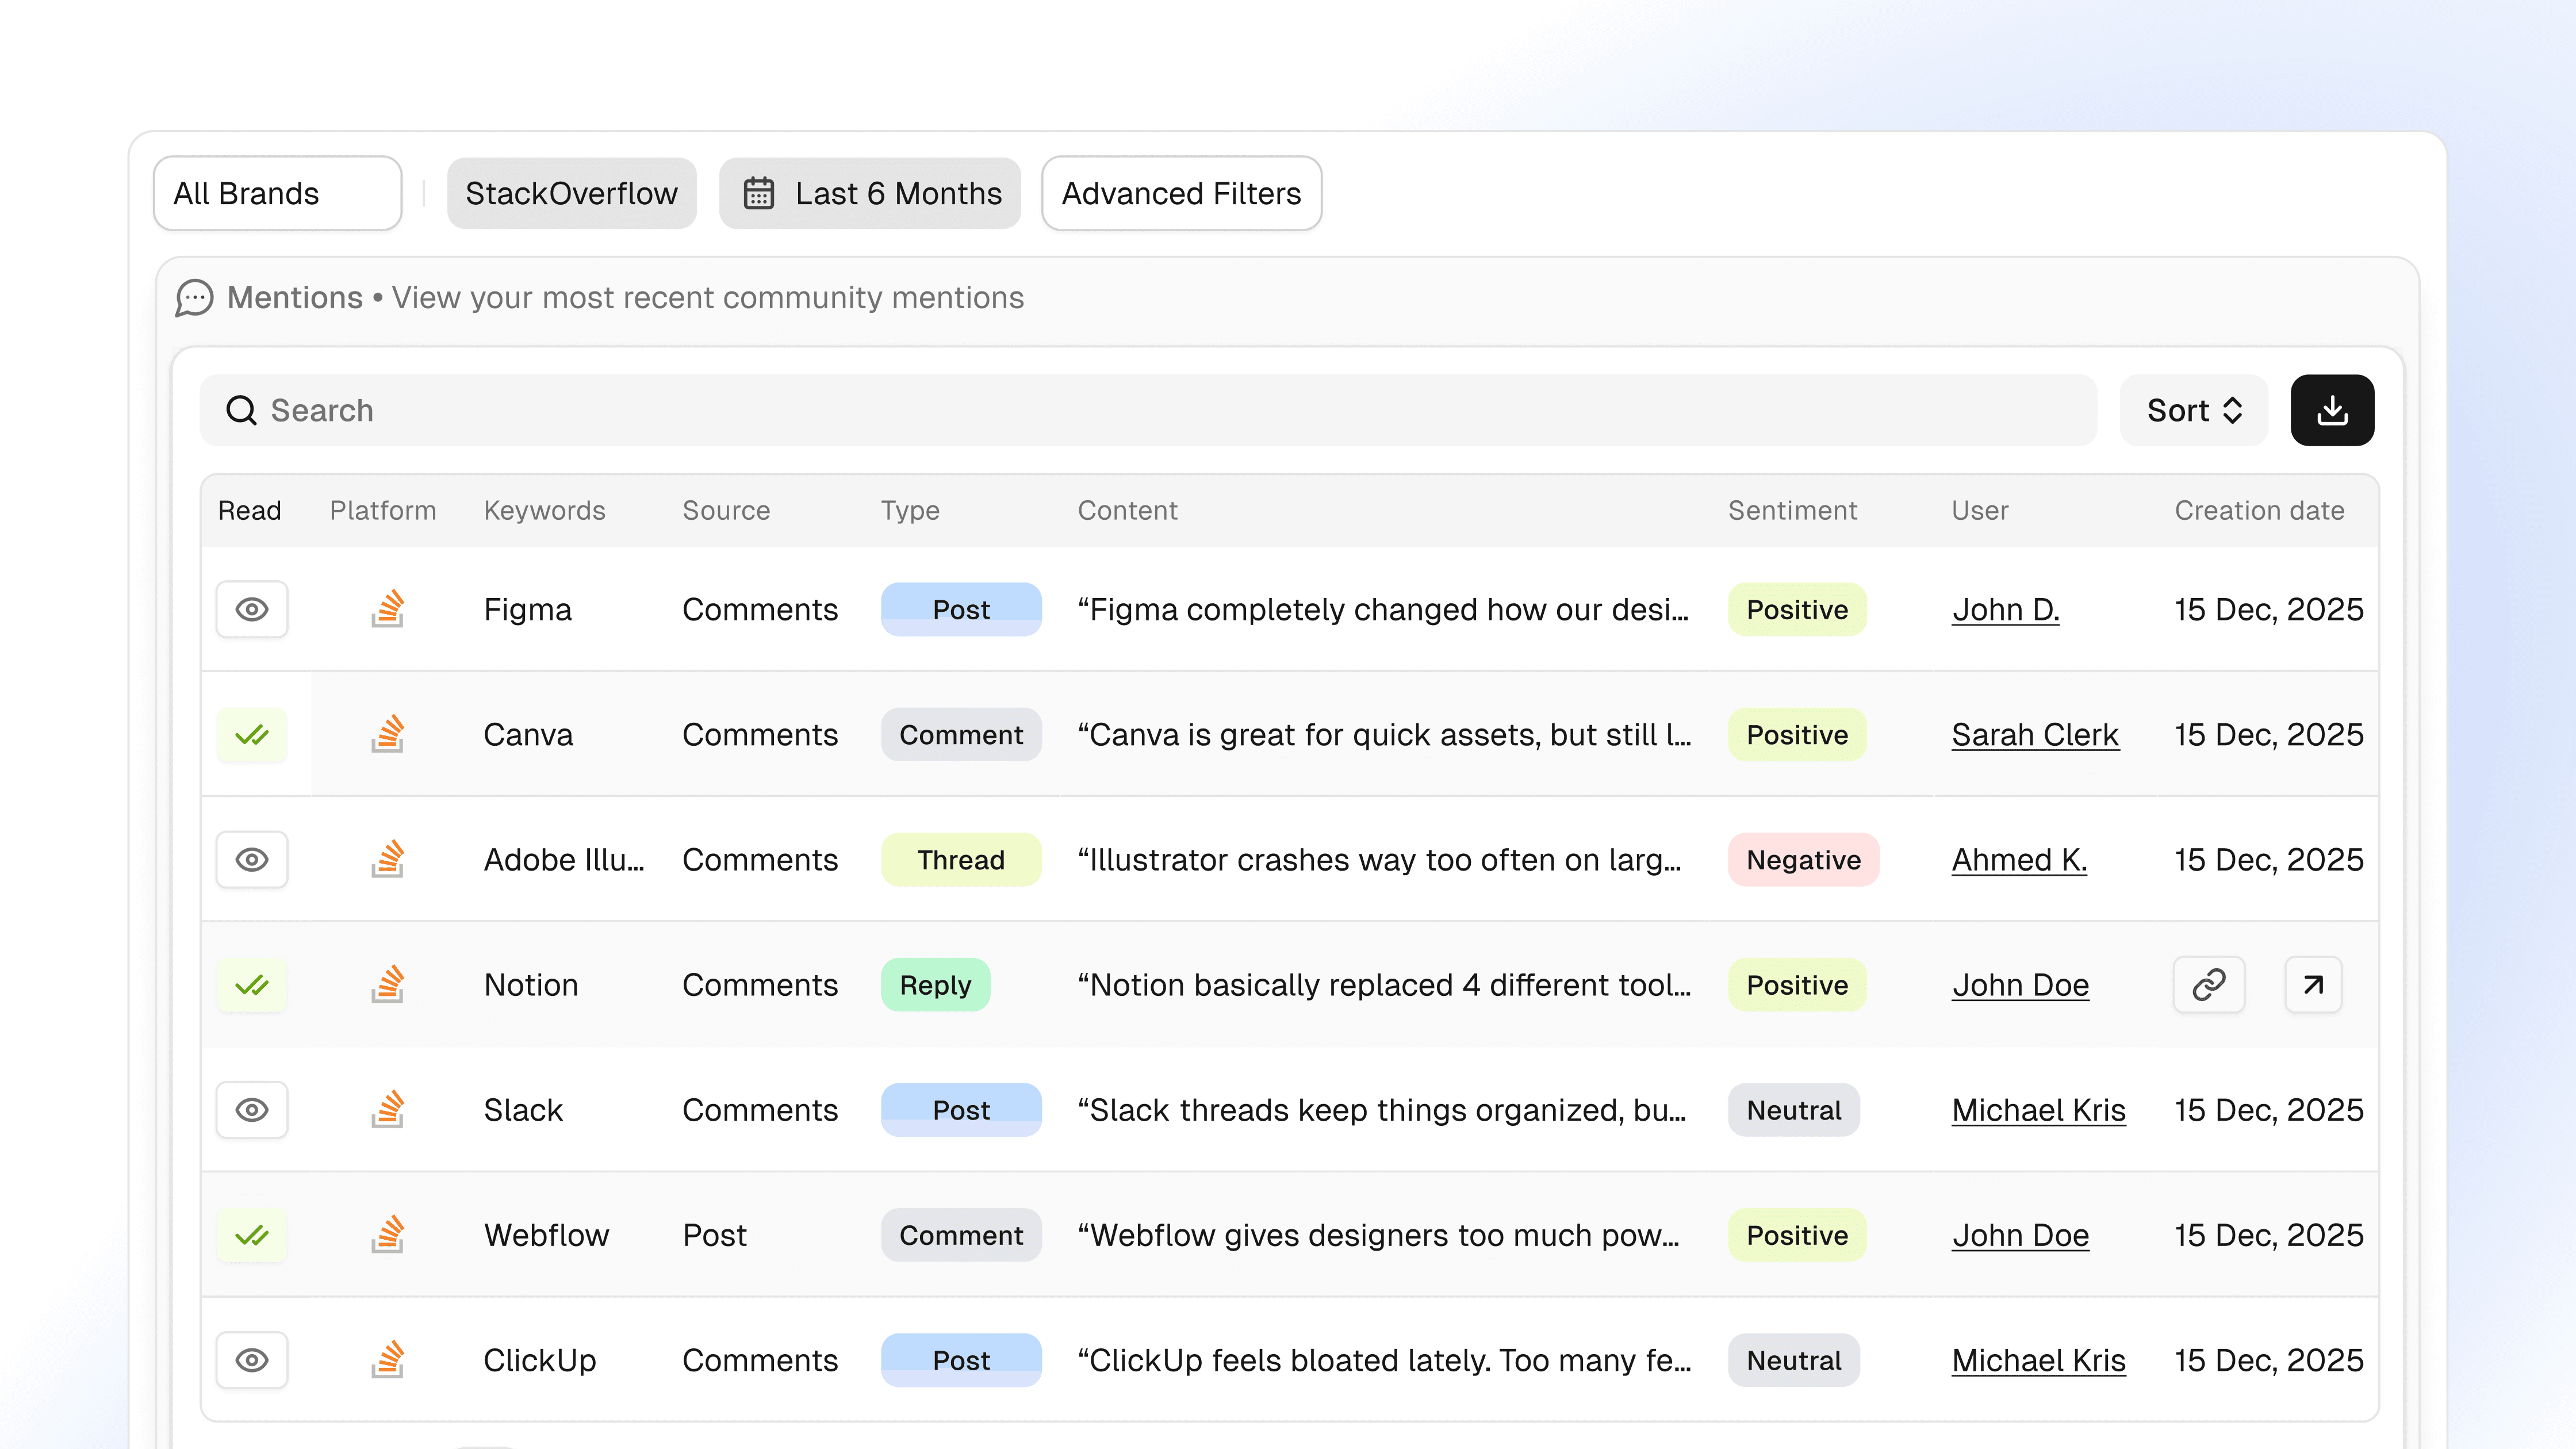
Task: Click the calendar icon in the date filter
Action: (758, 193)
